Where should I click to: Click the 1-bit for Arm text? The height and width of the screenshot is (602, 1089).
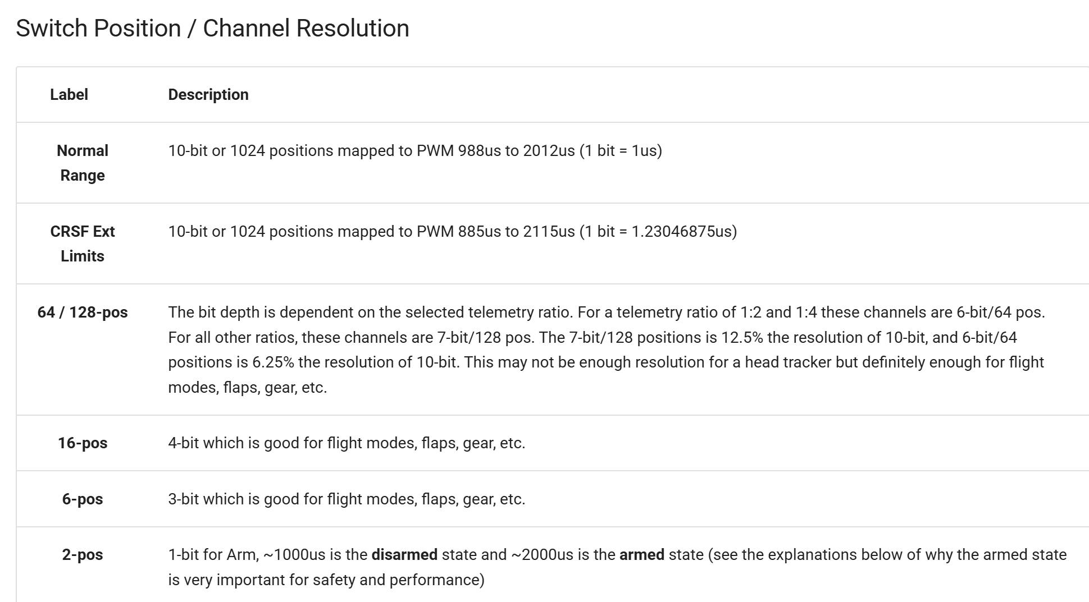coord(213,554)
